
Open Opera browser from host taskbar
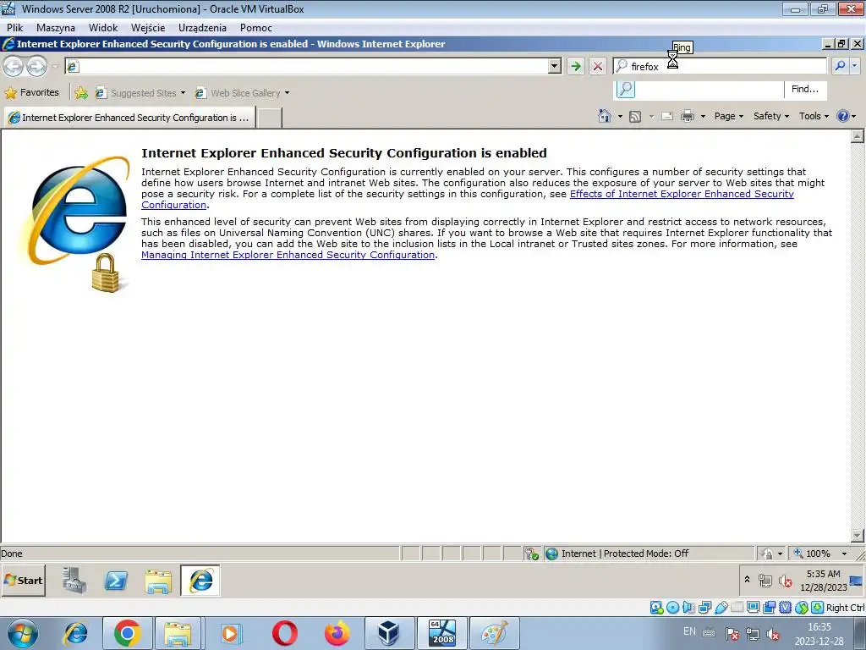coord(284,633)
